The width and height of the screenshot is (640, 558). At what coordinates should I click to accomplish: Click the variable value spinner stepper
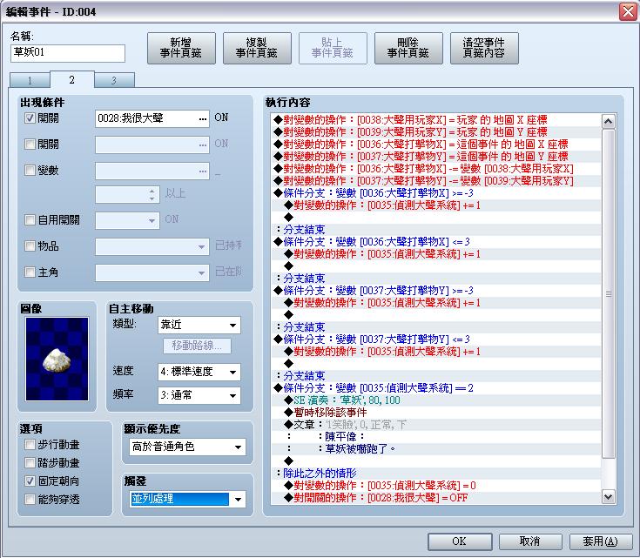tap(152, 195)
